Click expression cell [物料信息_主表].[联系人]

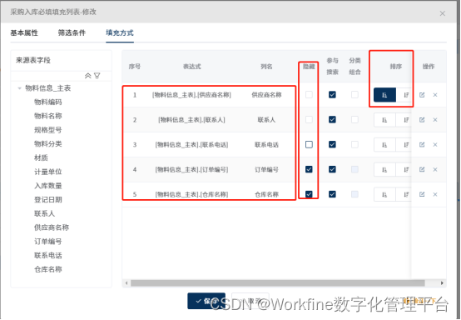coord(191,120)
